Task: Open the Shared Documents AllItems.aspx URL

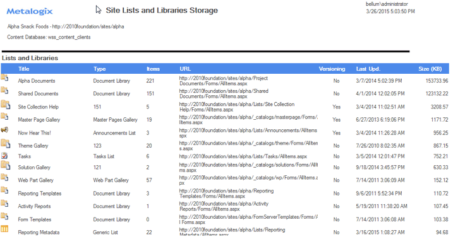Action: click(224, 94)
